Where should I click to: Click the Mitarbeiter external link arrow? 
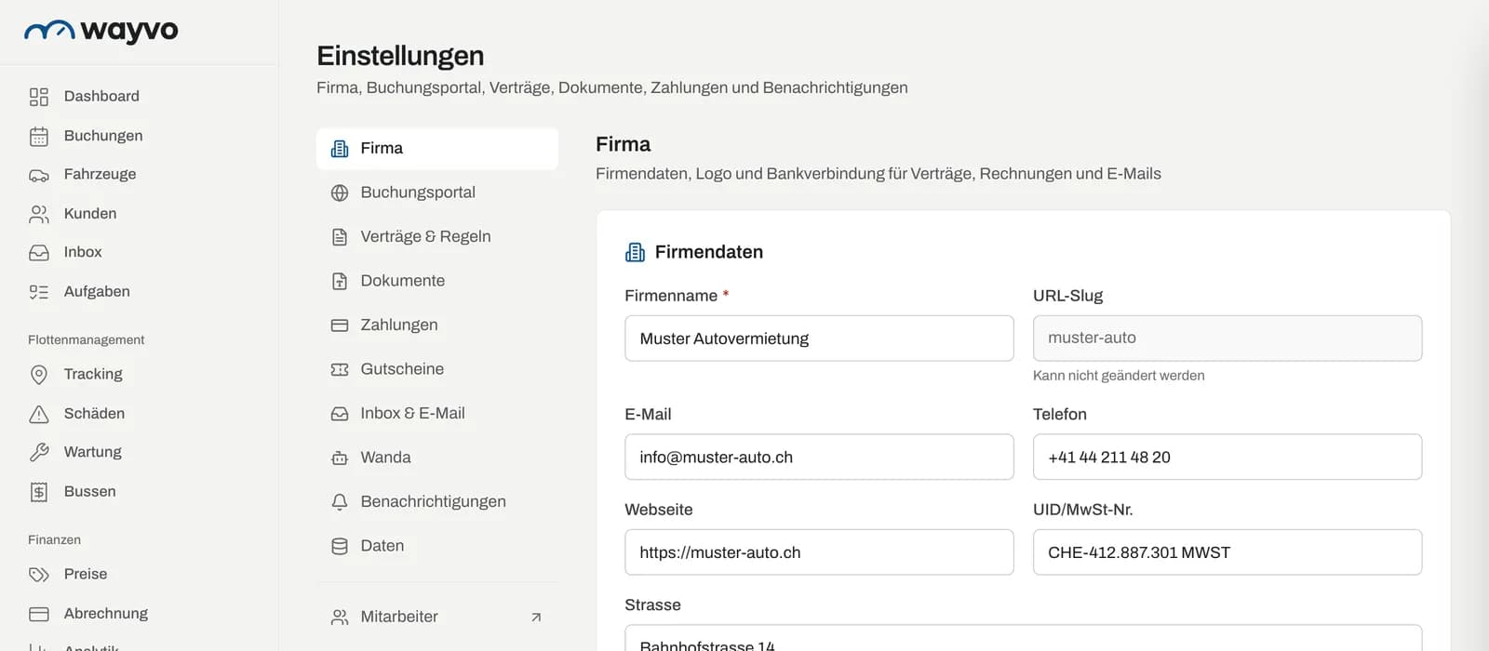(536, 617)
